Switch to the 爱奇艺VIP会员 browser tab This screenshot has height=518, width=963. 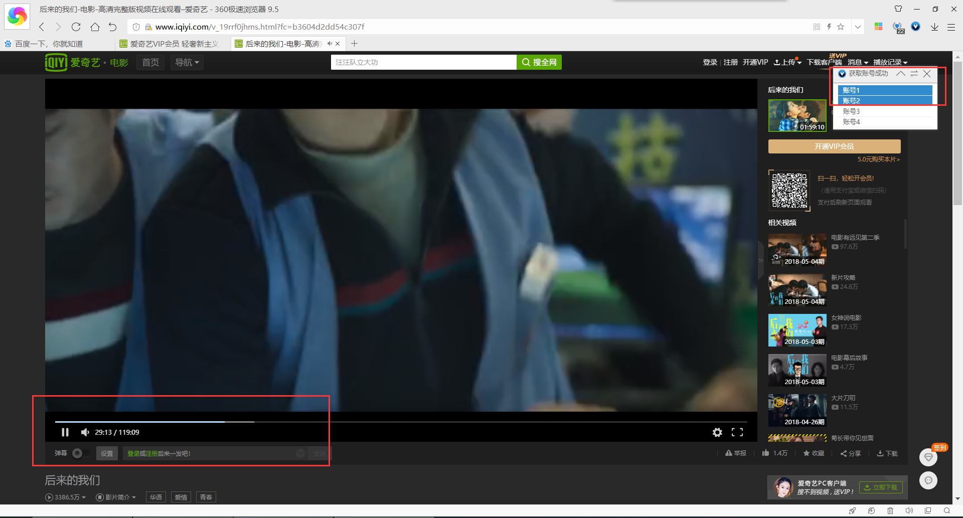(173, 44)
